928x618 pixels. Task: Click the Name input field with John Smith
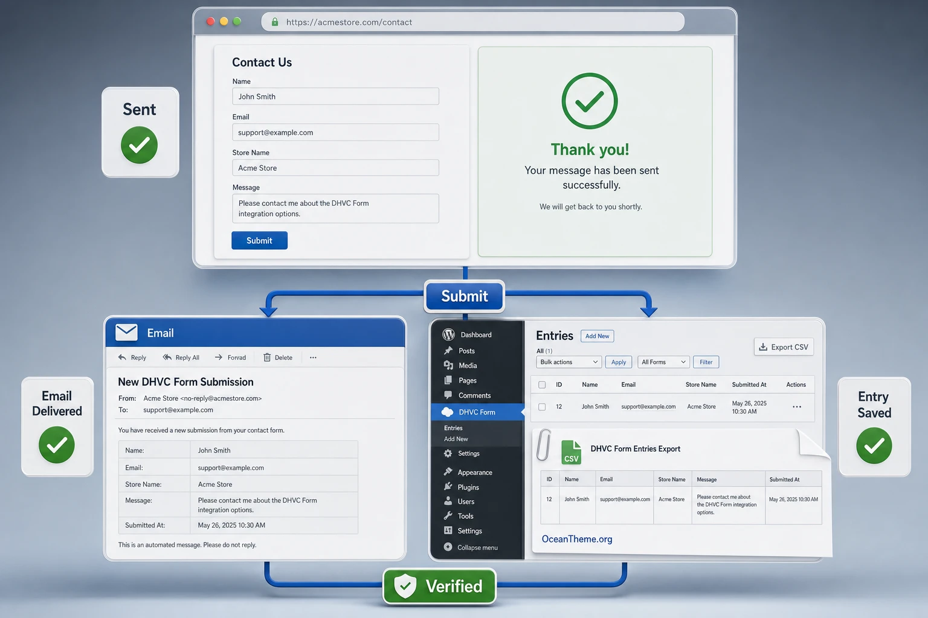pos(335,97)
